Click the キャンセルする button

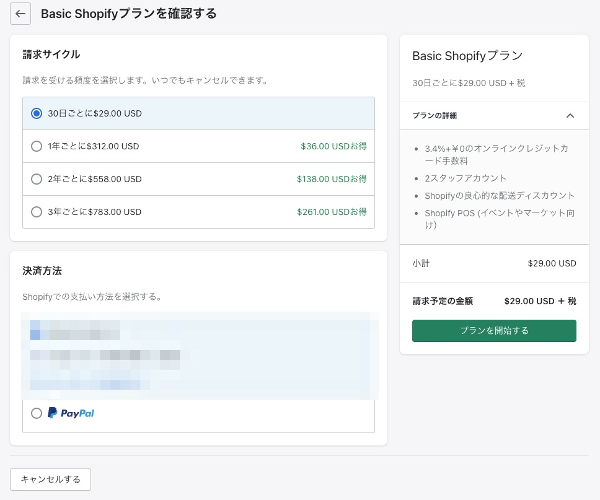pyautogui.click(x=50, y=480)
